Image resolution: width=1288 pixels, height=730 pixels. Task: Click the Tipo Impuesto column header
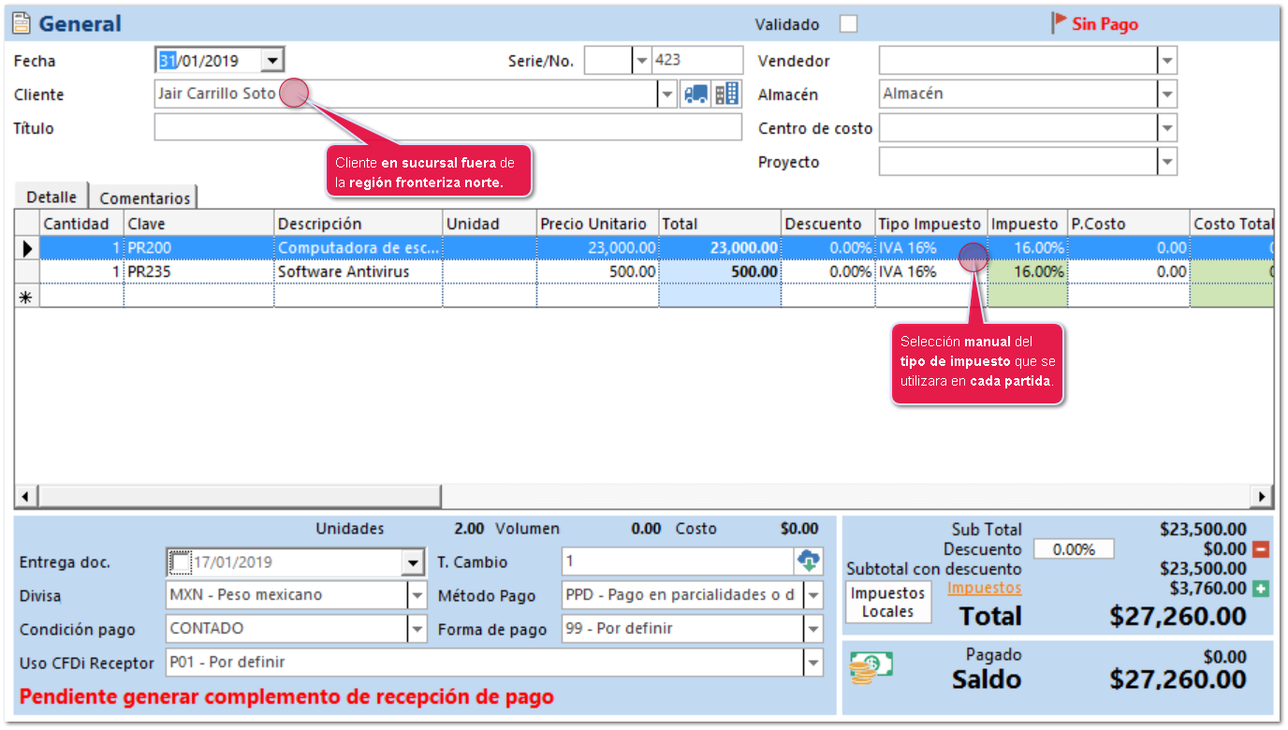[x=931, y=224]
